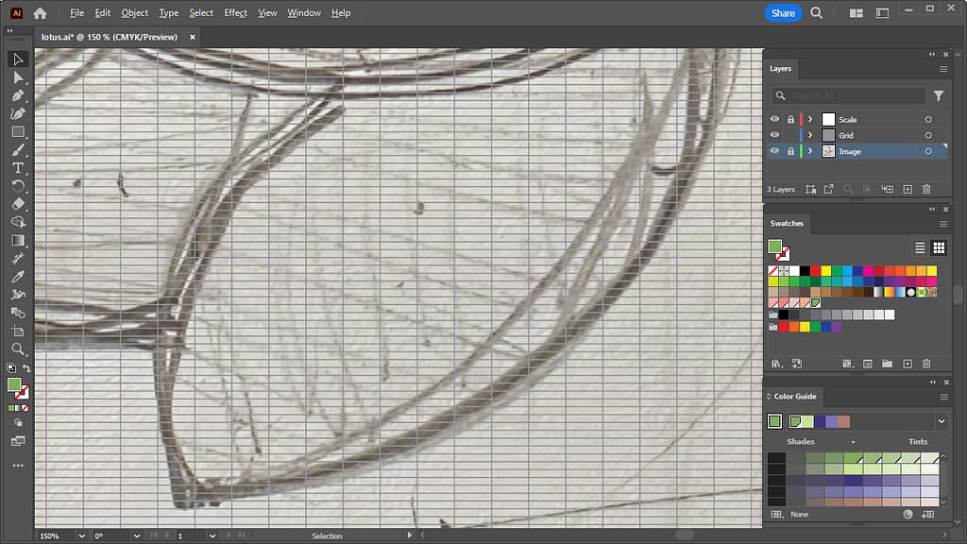The height and width of the screenshot is (544, 967).
Task: Click the Share button
Action: tap(783, 13)
